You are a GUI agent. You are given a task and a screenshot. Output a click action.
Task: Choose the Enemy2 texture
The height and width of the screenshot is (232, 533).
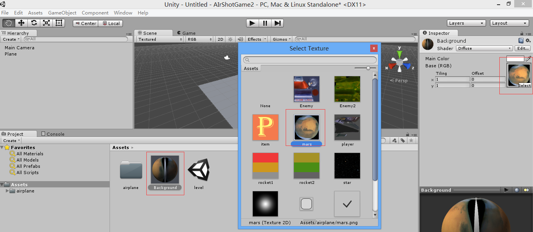[347, 92]
